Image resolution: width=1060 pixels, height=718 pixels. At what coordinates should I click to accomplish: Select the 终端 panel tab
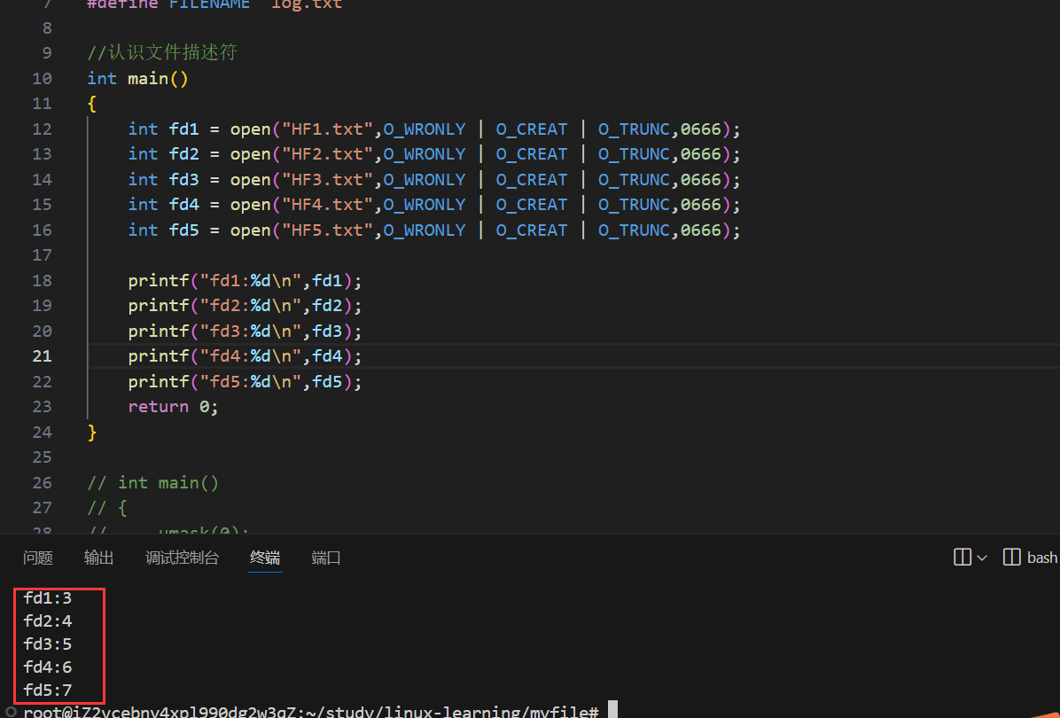click(265, 558)
